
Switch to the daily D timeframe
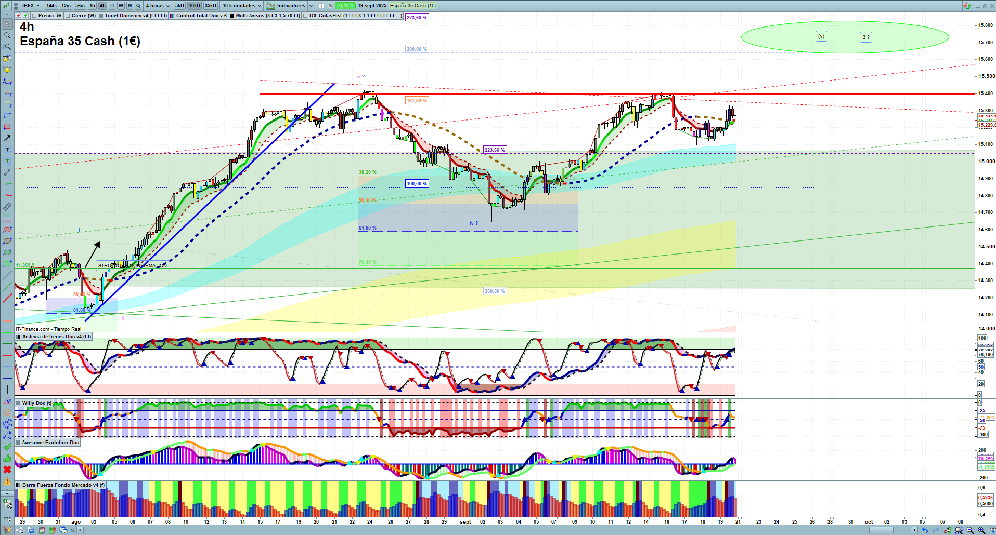(112, 6)
